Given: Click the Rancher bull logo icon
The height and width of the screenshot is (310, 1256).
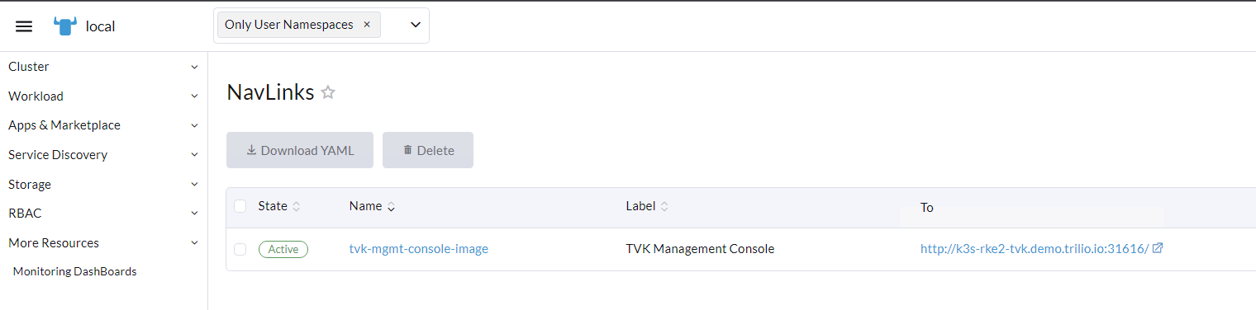Looking at the screenshot, I should pyautogui.click(x=65, y=26).
